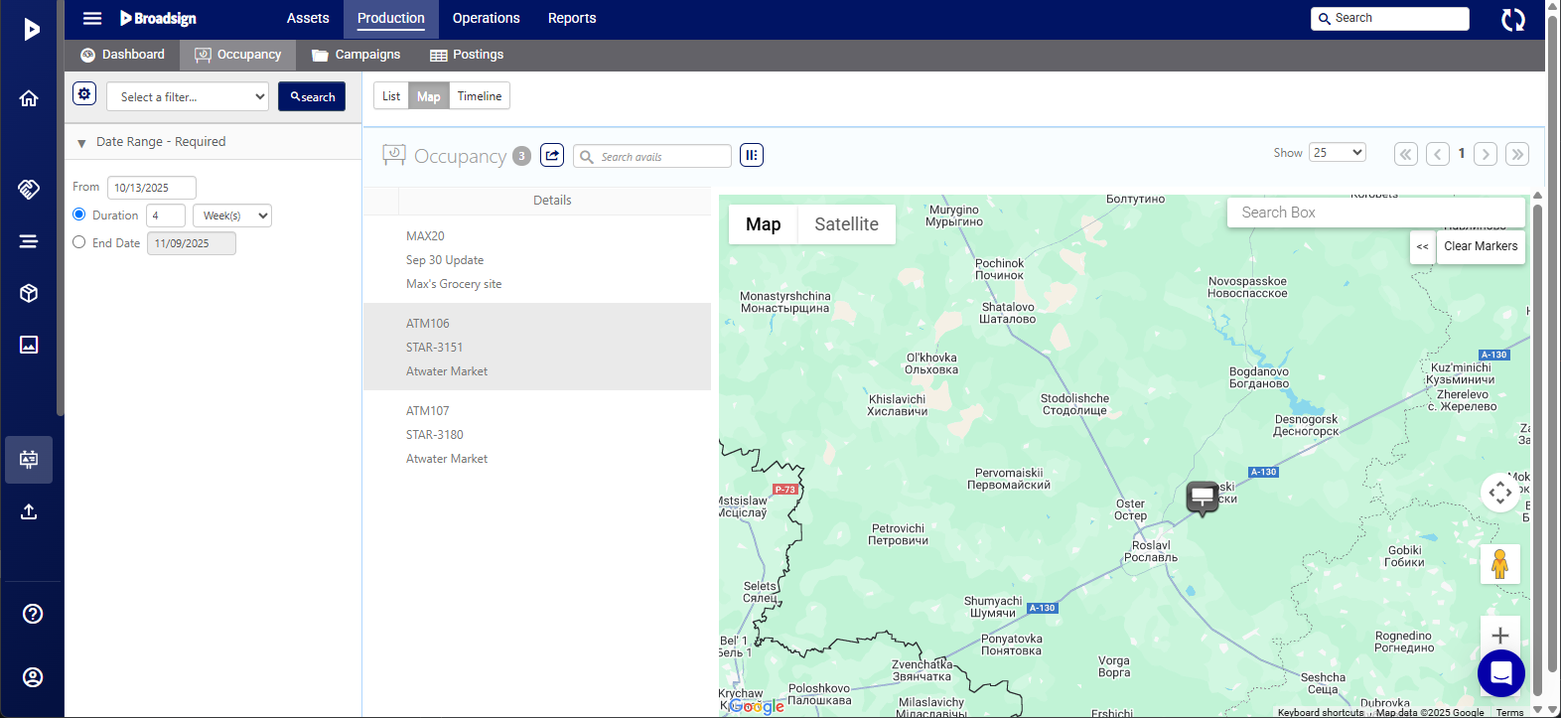Focus the From date field
Viewport: 1561px width, 718px height.
point(152,187)
